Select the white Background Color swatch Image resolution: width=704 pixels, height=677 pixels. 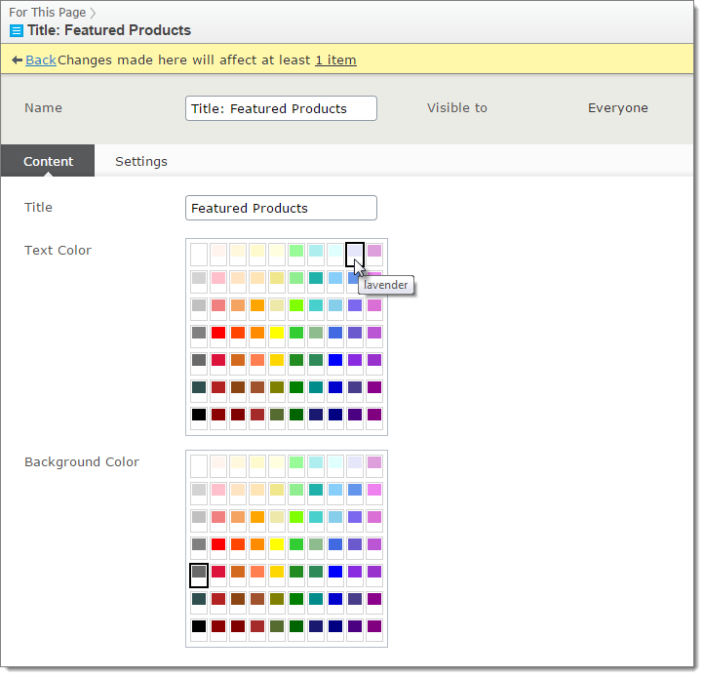point(199,464)
